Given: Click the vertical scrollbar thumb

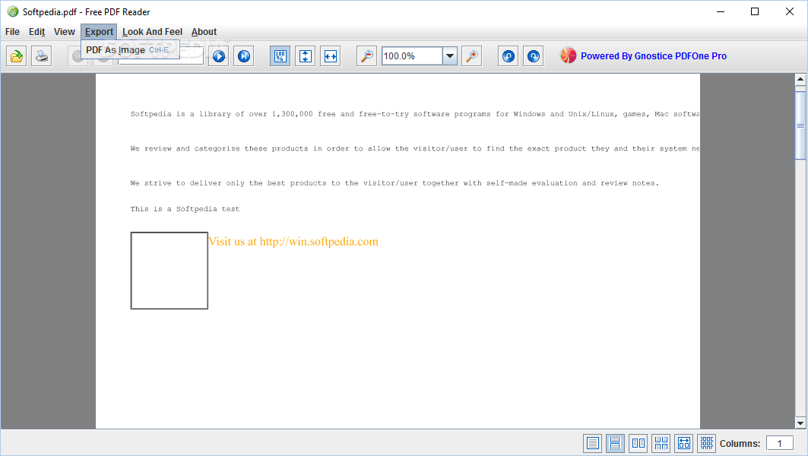Looking at the screenshot, I should pyautogui.click(x=800, y=125).
